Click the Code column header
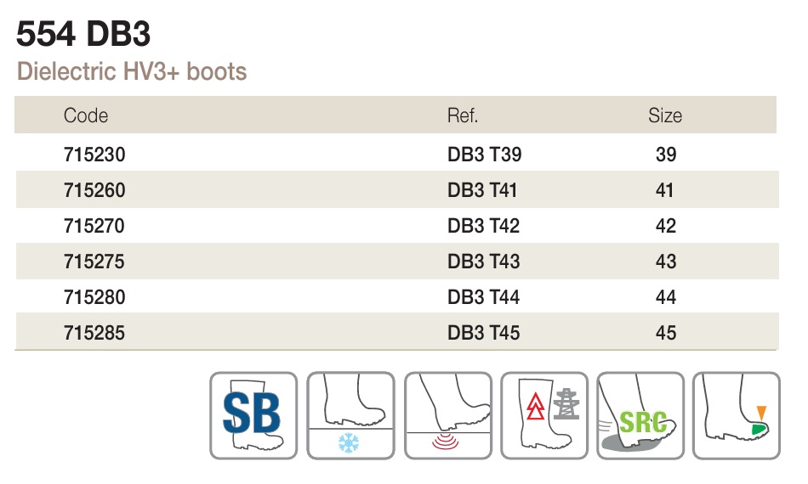The height and width of the screenshot is (484, 808). 86,115
